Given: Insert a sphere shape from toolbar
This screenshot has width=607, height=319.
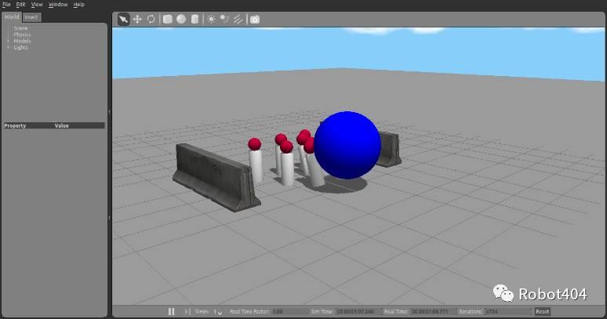Looking at the screenshot, I should pyautogui.click(x=181, y=20).
